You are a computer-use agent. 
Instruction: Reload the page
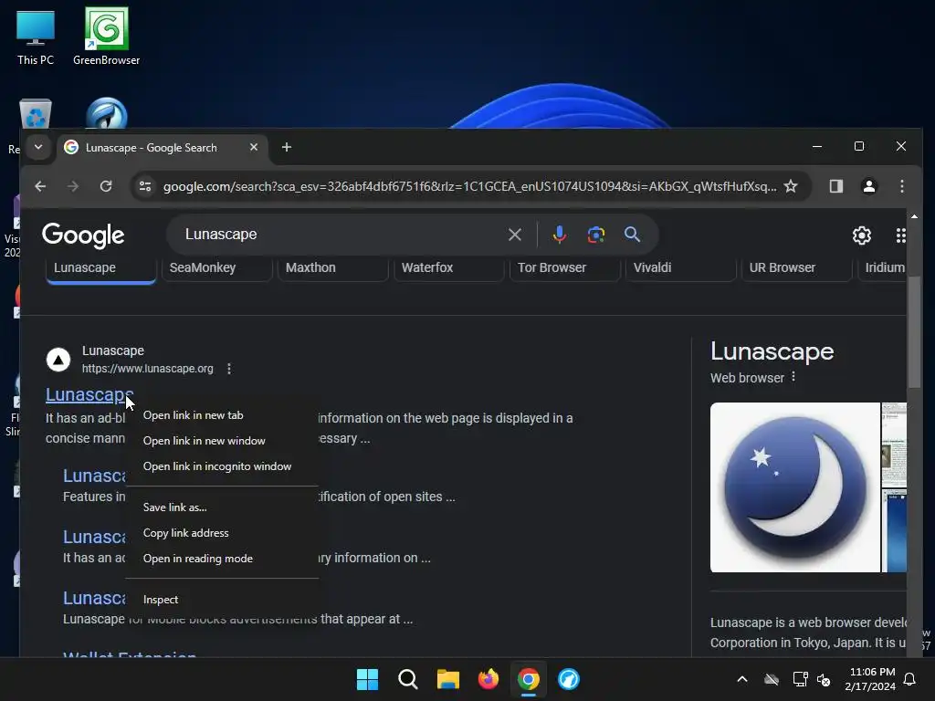[x=106, y=186]
